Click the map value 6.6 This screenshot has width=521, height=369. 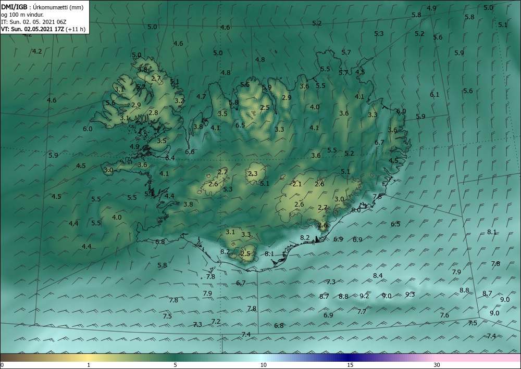point(190,151)
